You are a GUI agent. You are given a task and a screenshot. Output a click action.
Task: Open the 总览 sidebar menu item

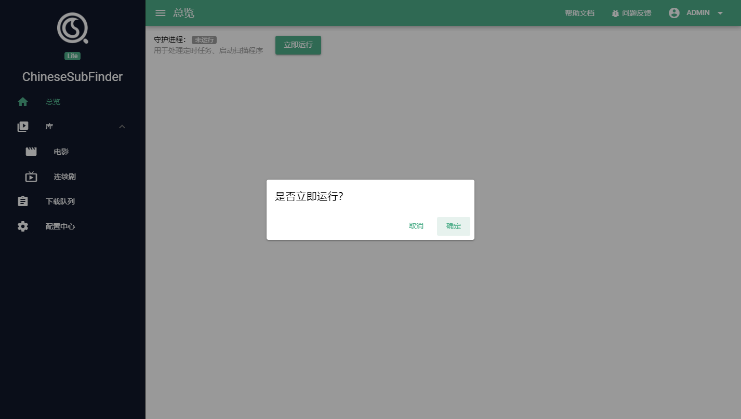coord(73,102)
